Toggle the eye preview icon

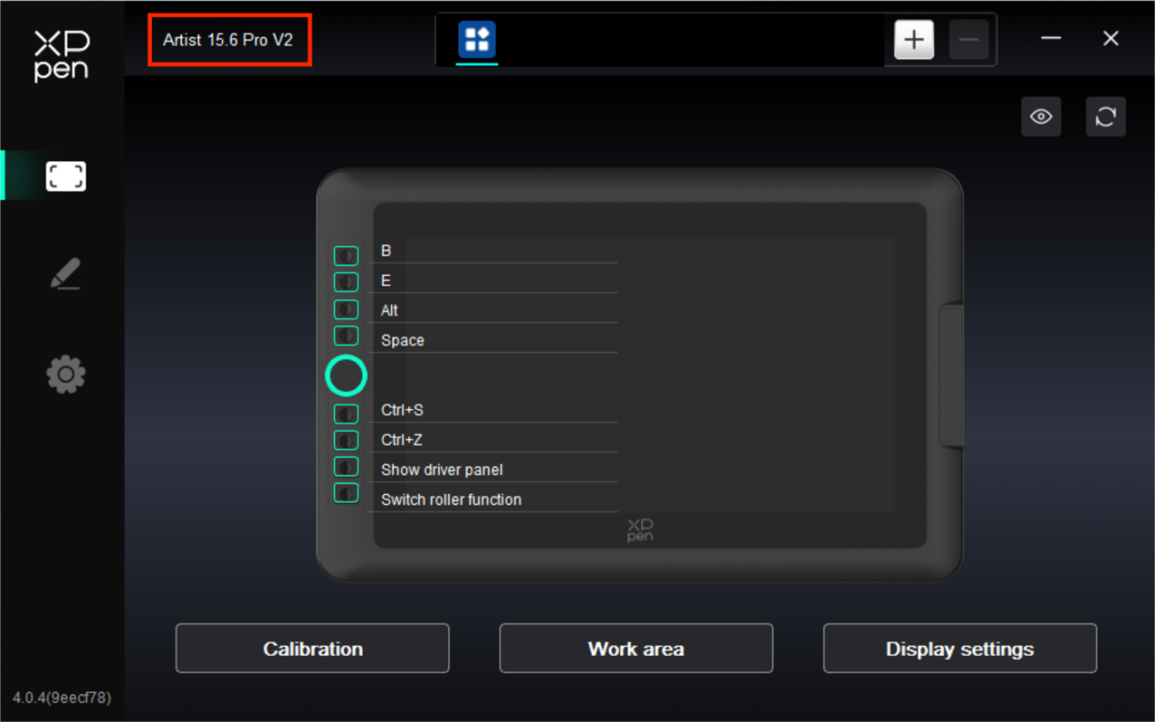pos(1041,116)
